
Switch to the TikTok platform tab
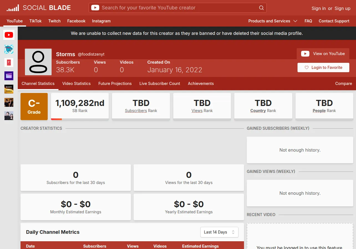[35, 21]
